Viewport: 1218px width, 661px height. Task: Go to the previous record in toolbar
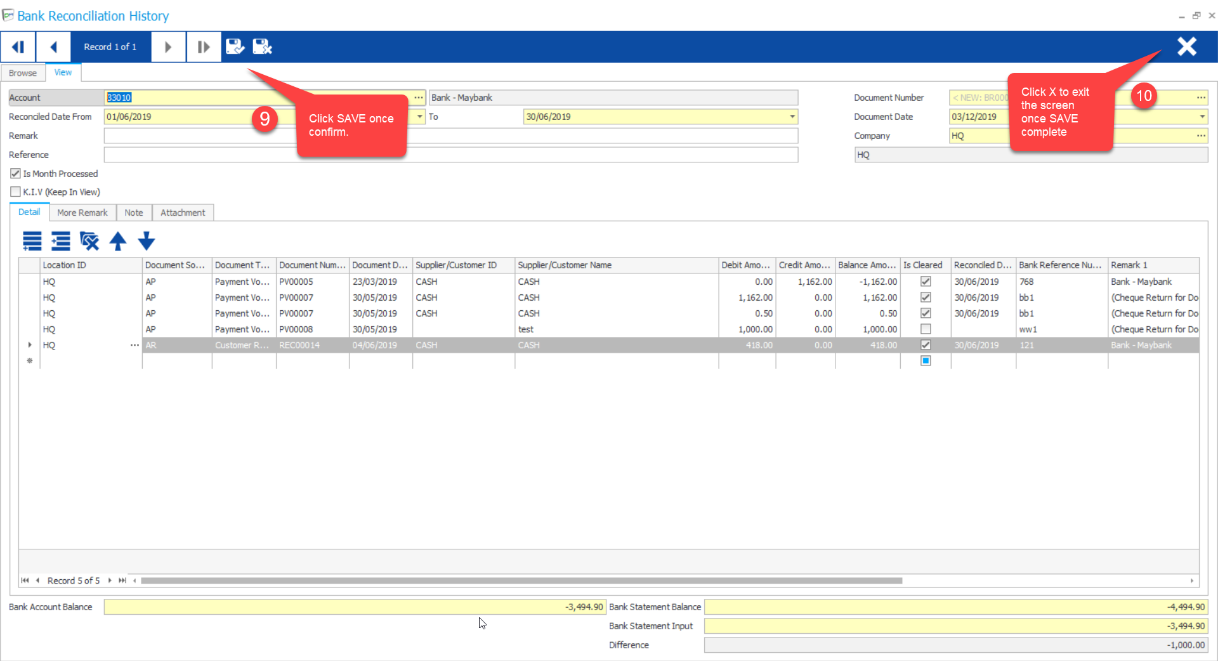click(x=53, y=47)
